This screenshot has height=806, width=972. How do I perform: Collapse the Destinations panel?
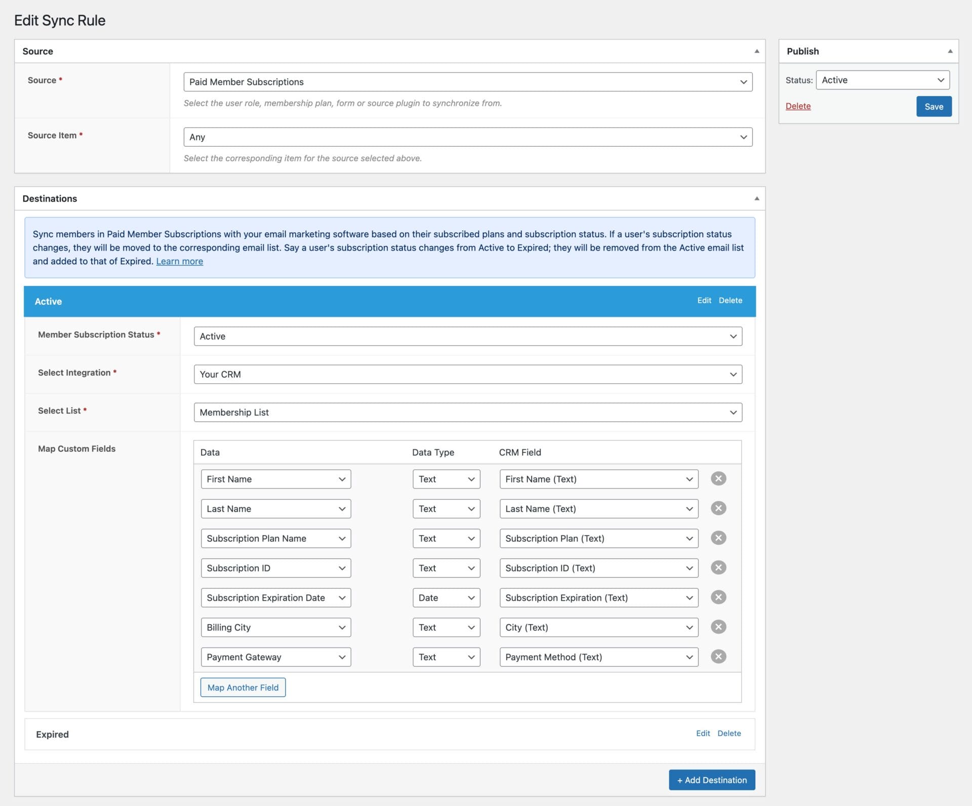[757, 198]
